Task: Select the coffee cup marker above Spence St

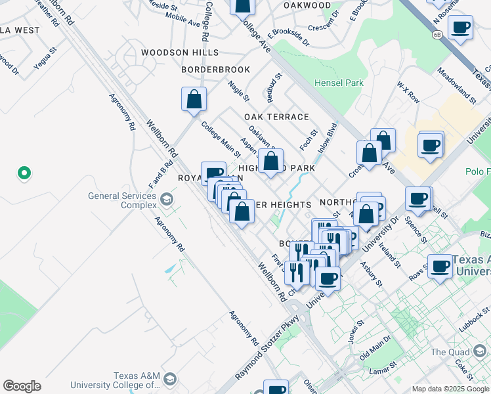Action: [417, 200]
